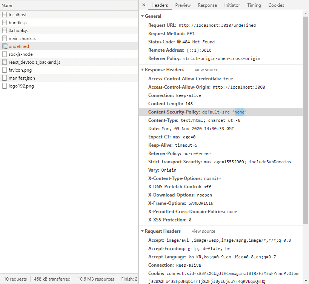Click the localhost document file icon
309x284 pixels.
coord(5,15)
